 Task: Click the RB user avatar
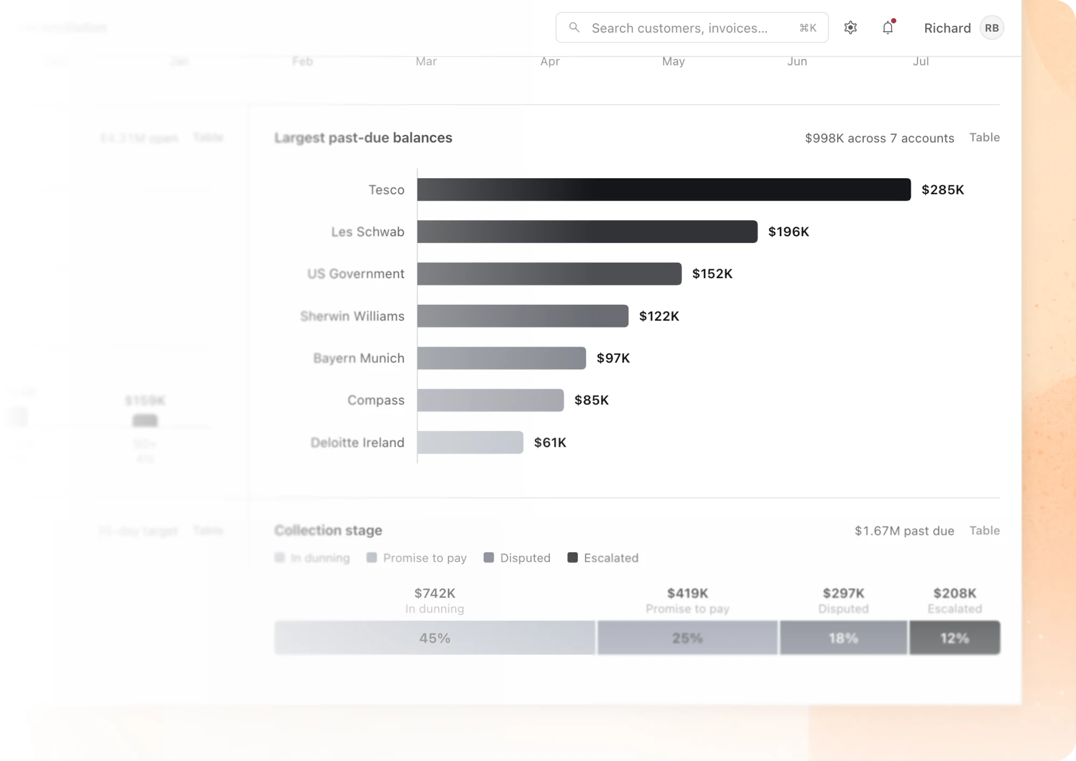[992, 28]
